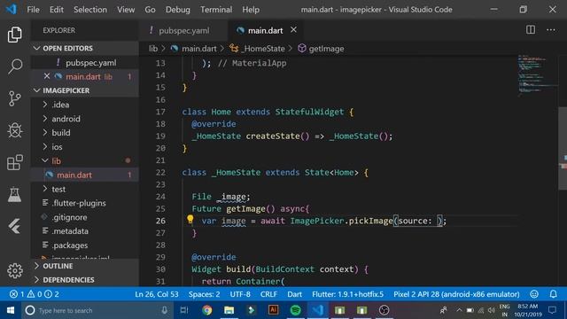Select Pixel 2 API 28 device in status bar
Viewport: 567px width, 319px height.
point(456,294)
